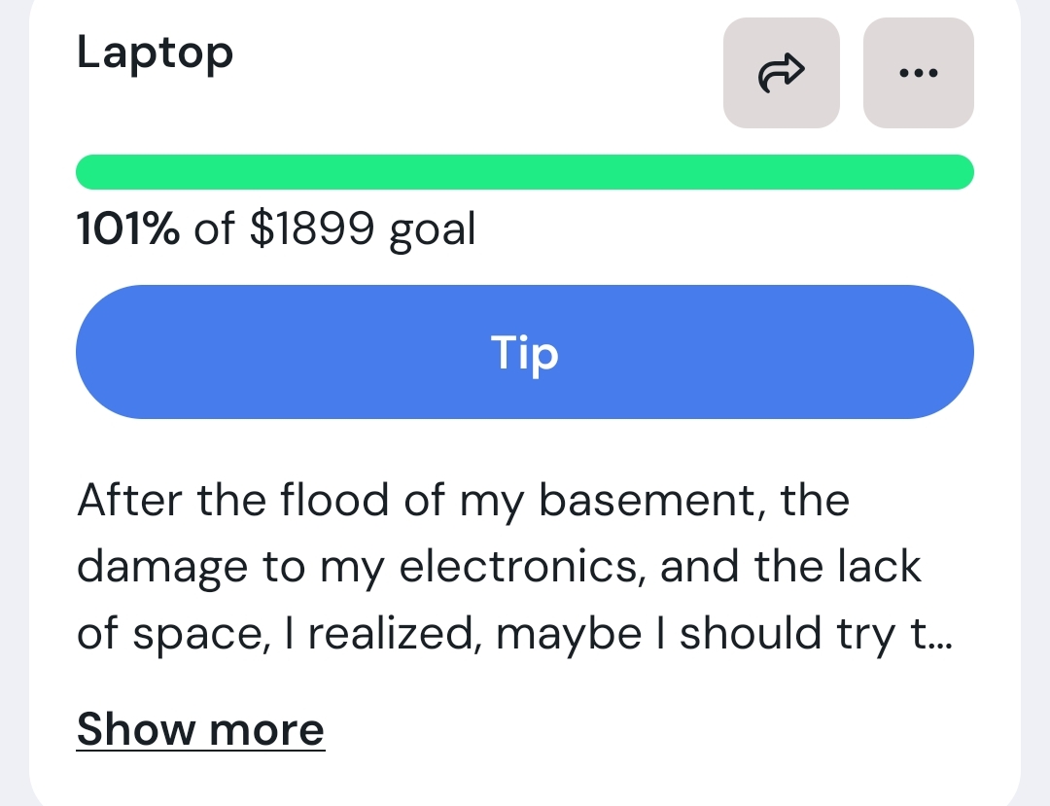Click the Laptop goal title

155,53
